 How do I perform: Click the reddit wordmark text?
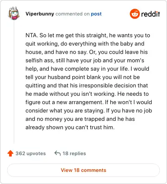tap(151, 14)
